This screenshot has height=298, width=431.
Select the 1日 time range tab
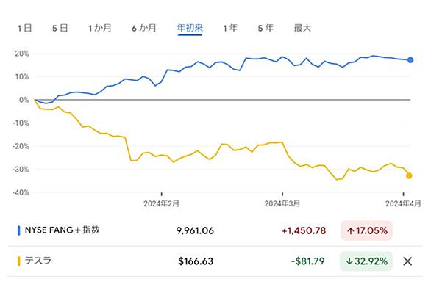coord(25,28)
